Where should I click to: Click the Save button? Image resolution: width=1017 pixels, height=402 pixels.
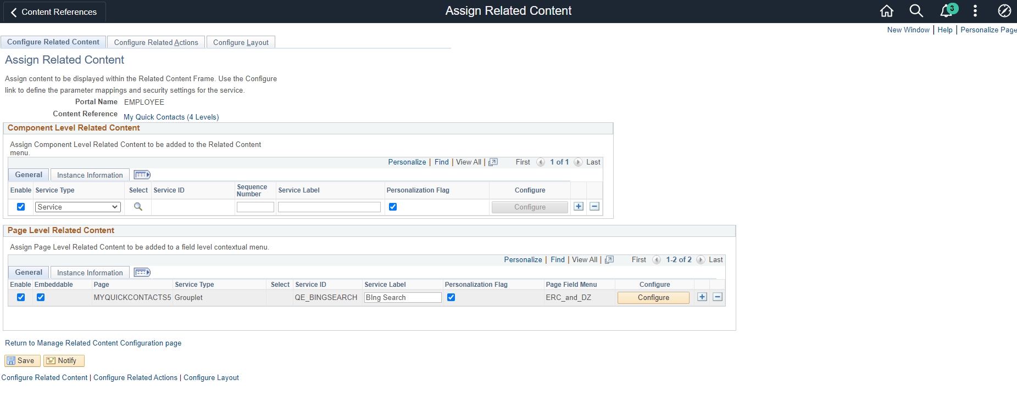22,360
